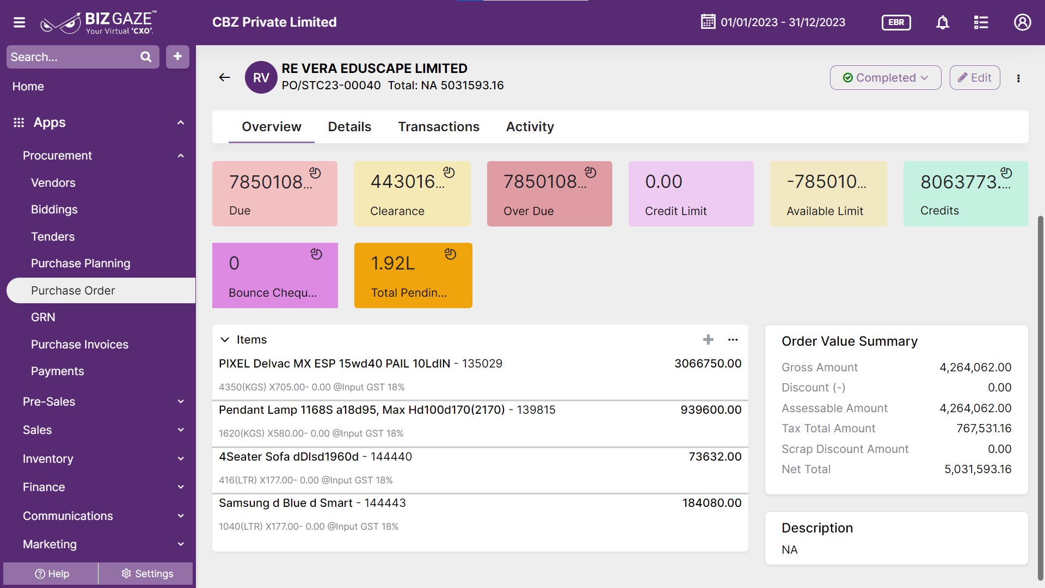Open Tenders in sidebar
The width and height of the screenshot is (1045, 588).
coord(53,237)
